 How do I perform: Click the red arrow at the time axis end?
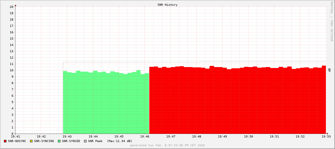point(327,134)
